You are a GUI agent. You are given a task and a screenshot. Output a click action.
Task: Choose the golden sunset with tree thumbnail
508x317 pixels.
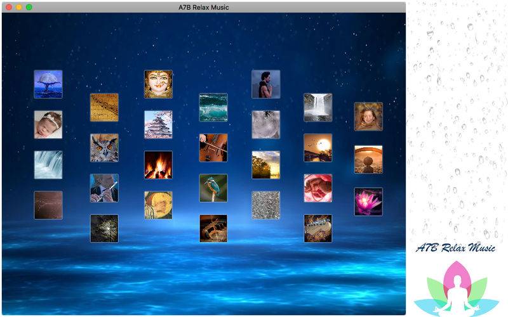[x=266, y=165]
